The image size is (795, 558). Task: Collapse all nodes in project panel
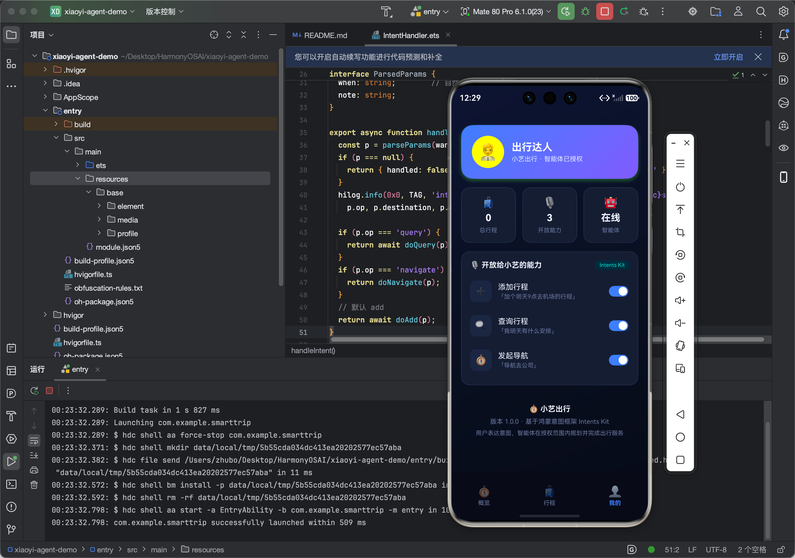pyautogui.click(x=244, y=35)
